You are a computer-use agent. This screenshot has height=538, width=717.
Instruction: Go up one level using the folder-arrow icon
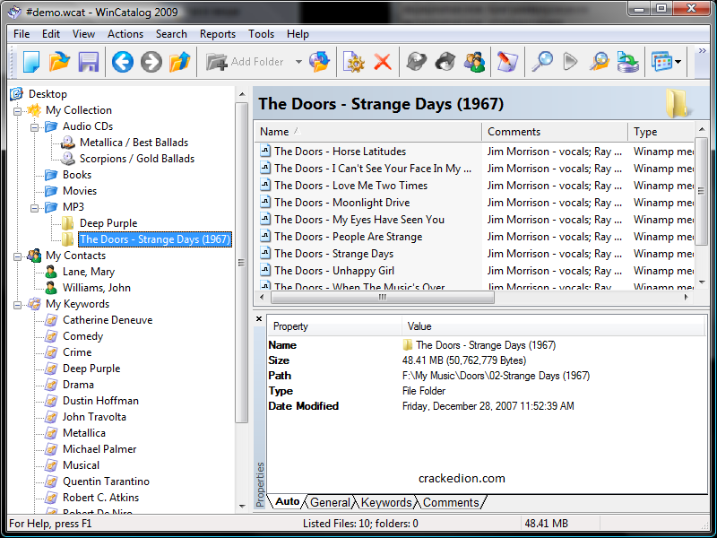coord(180,61)
